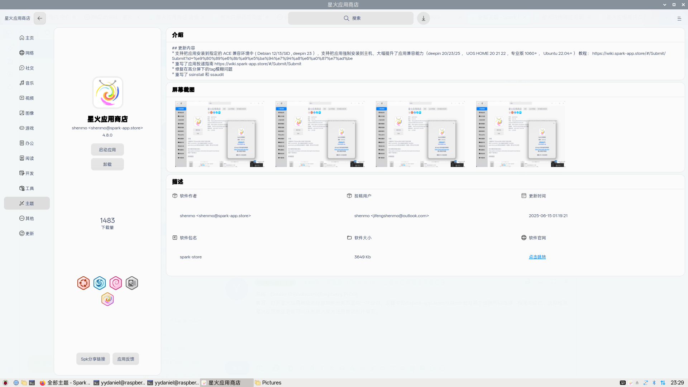Select the 其他 others sidebar item

point(27,218)
